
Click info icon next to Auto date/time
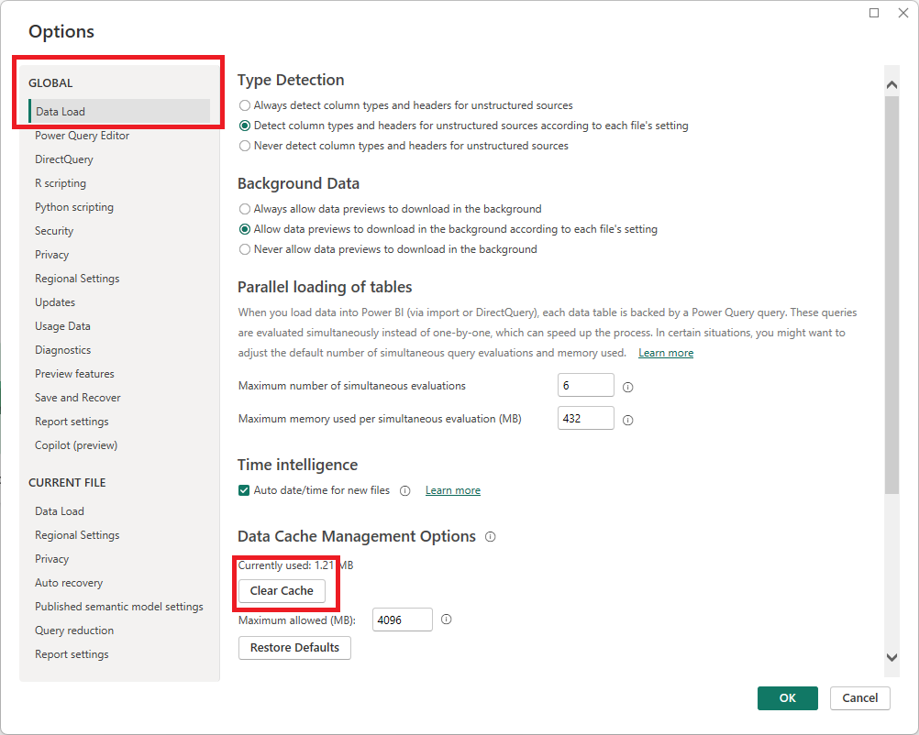[x=405, y=491]
